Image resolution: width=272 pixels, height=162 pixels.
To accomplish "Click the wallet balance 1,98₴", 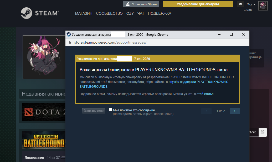I will (x=248, y=10).
